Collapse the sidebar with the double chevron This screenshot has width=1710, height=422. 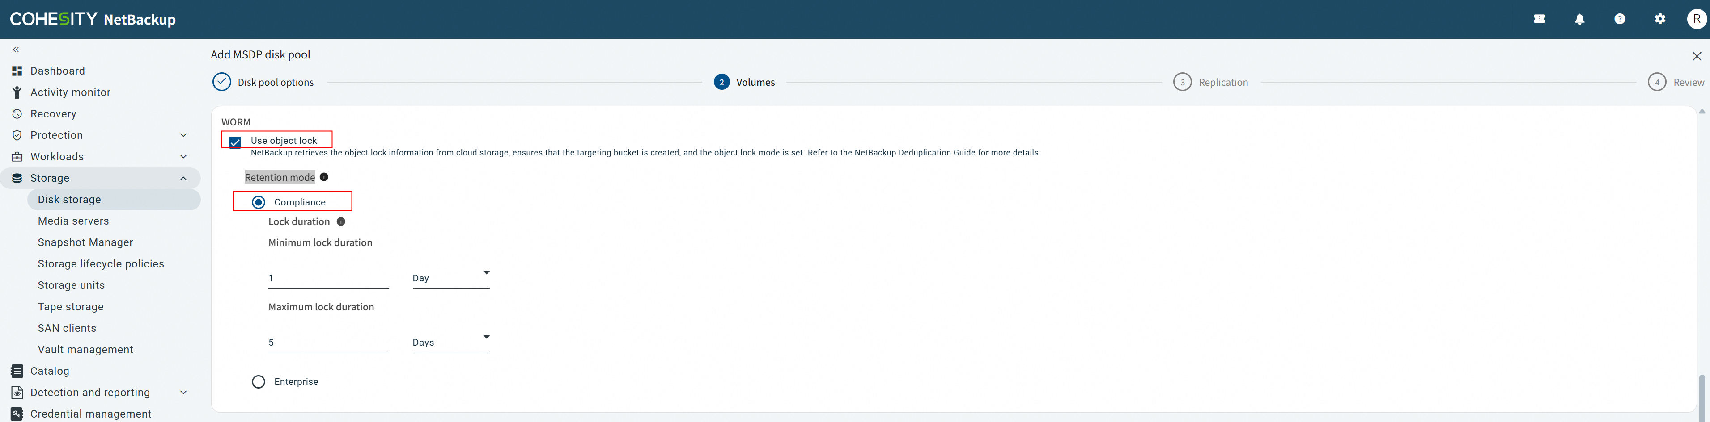pyautogui.click(x=16, y=50)
